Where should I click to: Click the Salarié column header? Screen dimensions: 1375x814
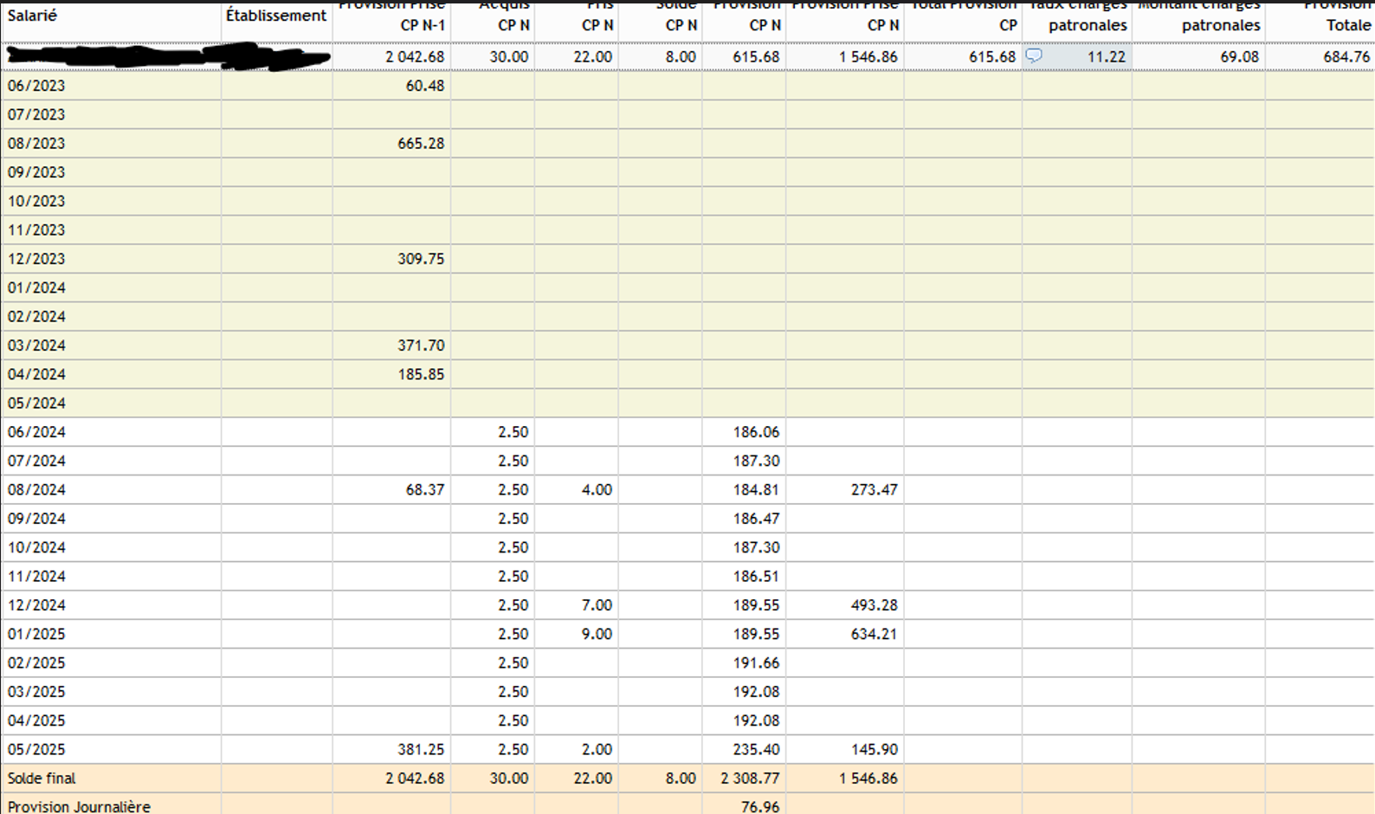(x=32, y=16)
